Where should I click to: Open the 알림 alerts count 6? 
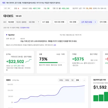pyautogui.click(x=16, y=8)
